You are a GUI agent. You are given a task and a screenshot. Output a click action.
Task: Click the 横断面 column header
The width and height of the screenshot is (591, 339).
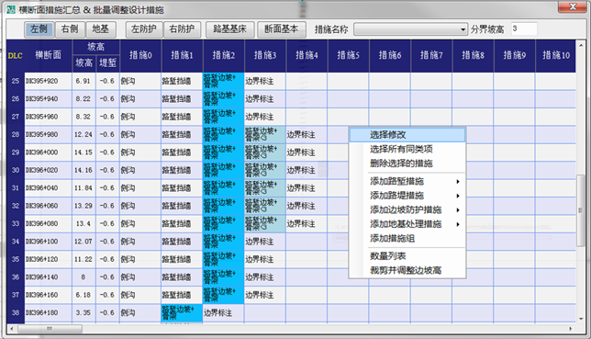[49, 55]
